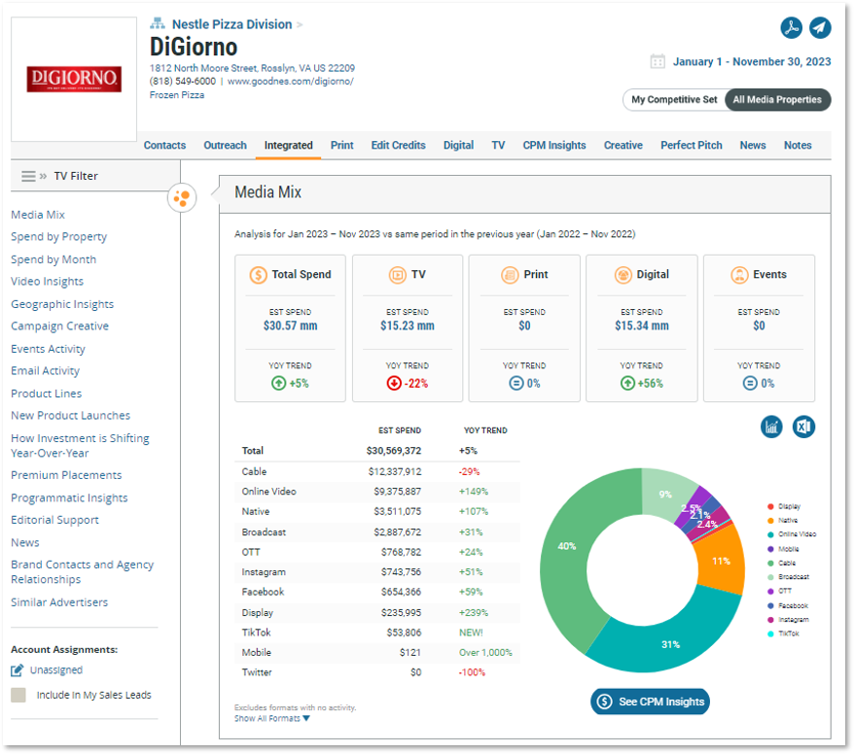This screenshot has width=854, height=754.
Task: Open Video Insights in sidebar
Action: (x=48, y=281)
